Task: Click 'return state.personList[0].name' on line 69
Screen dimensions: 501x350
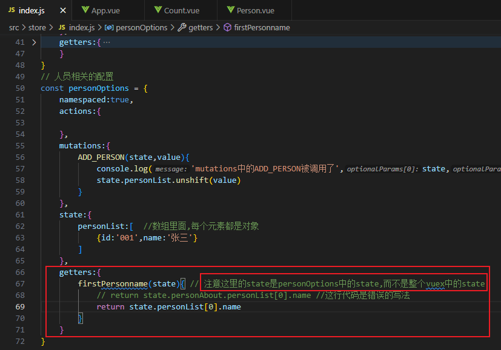Action: pos(168,307)
